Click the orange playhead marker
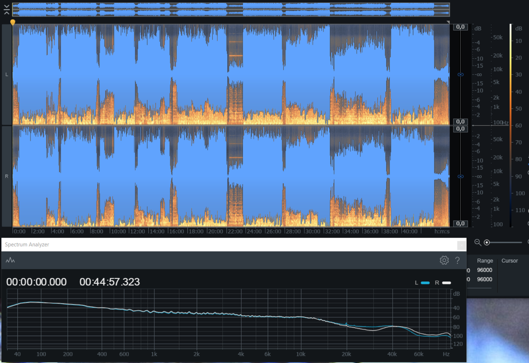This screenshot has height=363, width=529. [x=12, y=23]
